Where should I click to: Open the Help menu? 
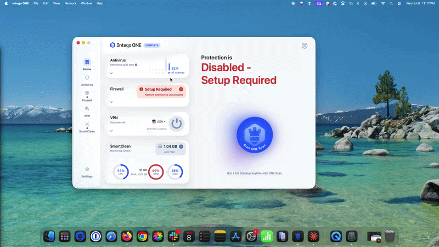(x=100, y=3)
